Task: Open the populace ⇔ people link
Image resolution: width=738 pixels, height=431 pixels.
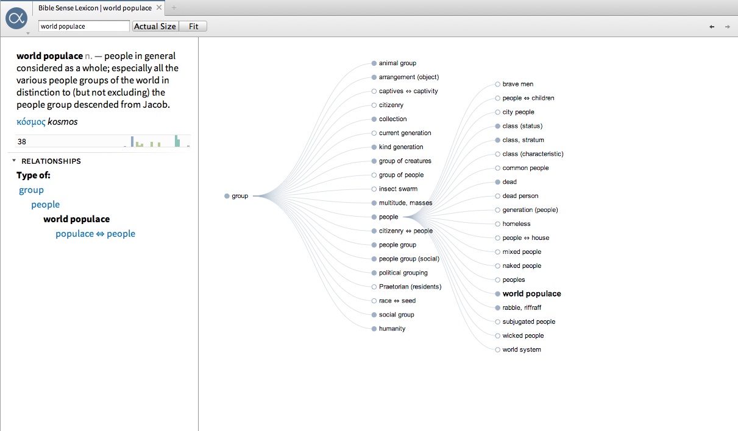Action: pyautogui.click(x=95, y=234)
